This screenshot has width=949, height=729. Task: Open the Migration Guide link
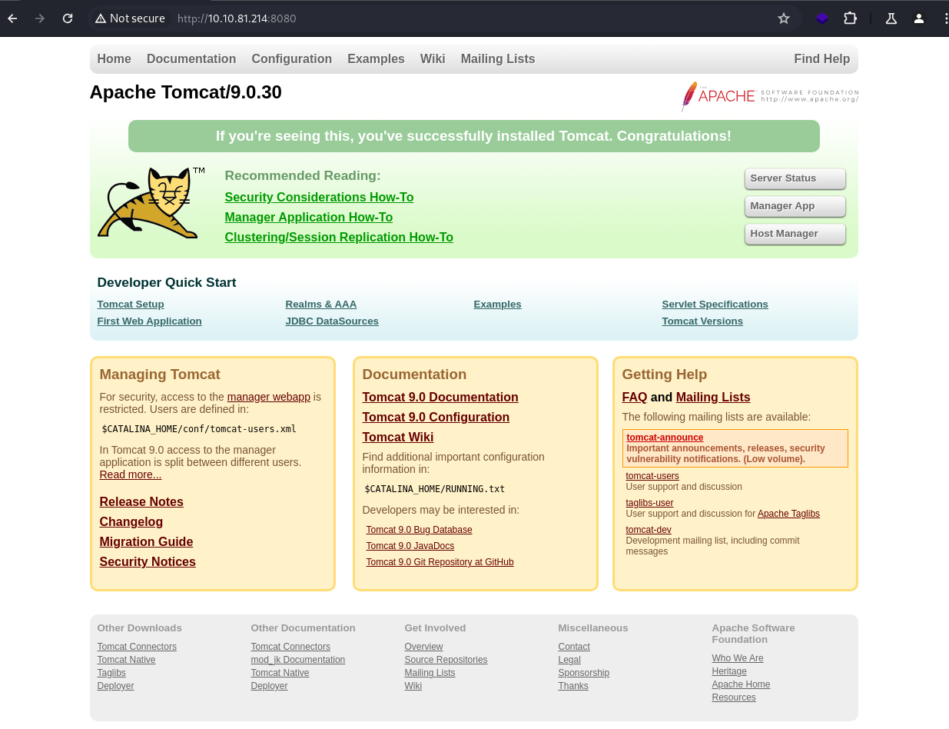coord(146,542)
